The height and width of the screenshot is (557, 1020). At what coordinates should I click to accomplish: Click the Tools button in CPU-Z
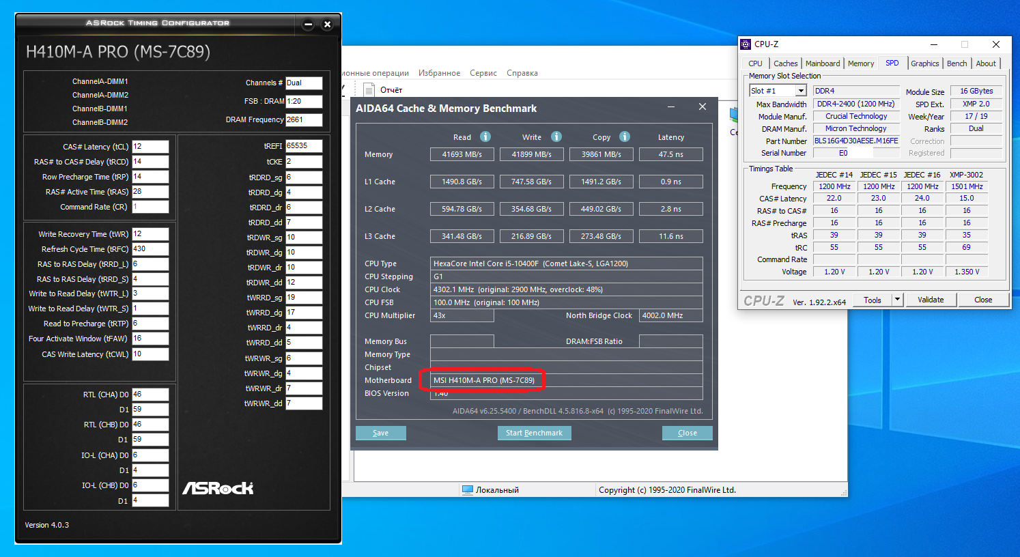(873, 300)
